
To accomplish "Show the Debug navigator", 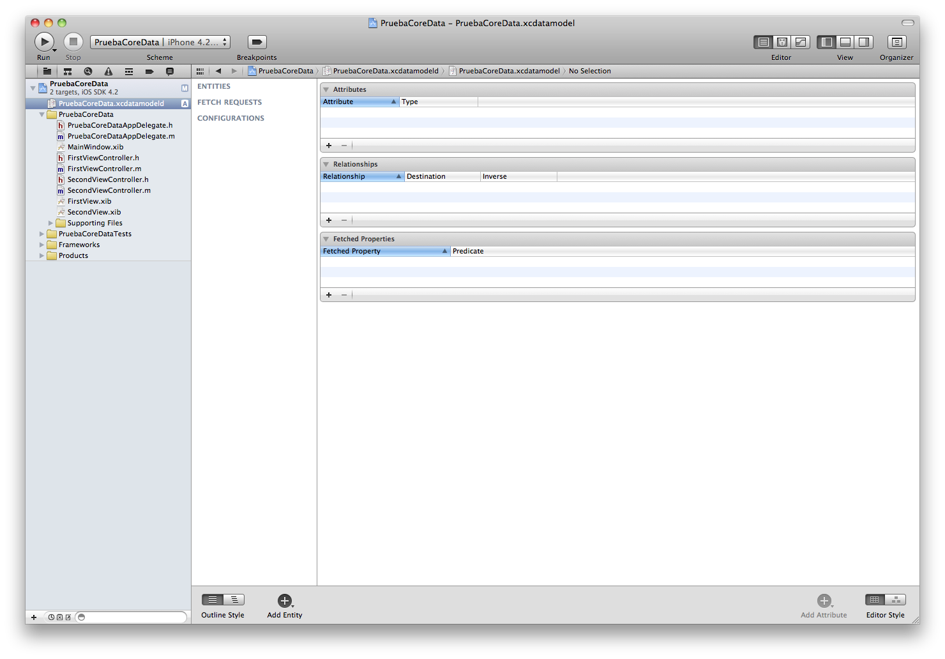I will pyautogui.click(x=129, y=72).
